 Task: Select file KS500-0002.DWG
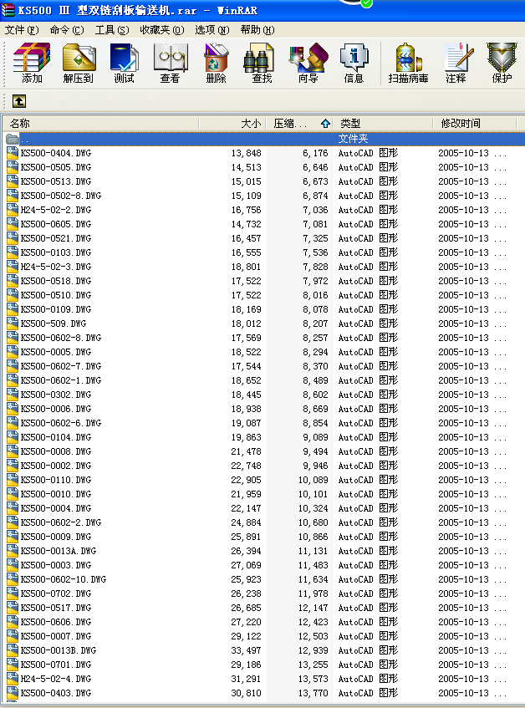(x=55, y=466)
